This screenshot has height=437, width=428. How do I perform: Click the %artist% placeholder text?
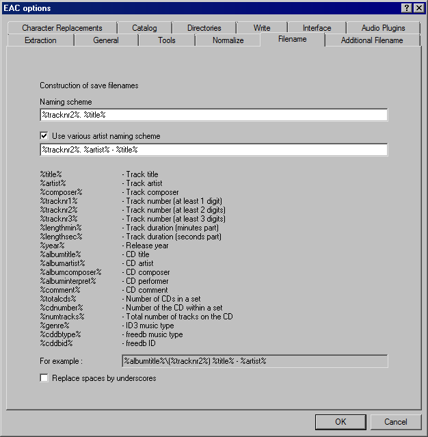click(53, 183)
